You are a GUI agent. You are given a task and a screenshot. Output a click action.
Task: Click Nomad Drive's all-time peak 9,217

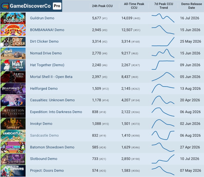(x=126, y=53)
